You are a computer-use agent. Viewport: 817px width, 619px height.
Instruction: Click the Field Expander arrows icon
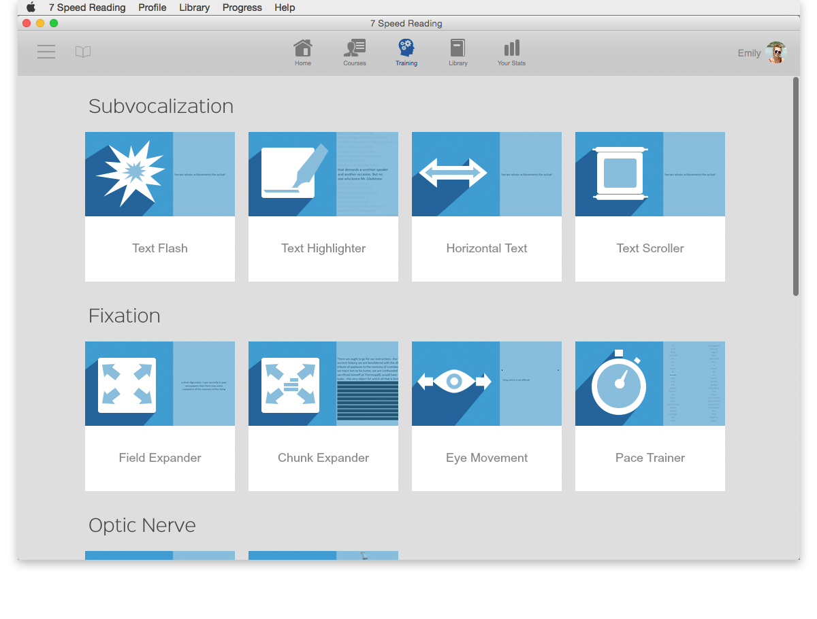[x=127, y=385]
